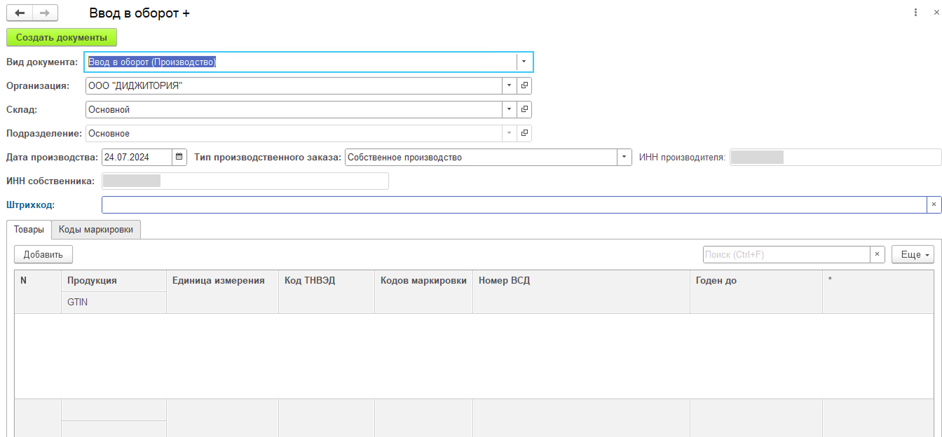Click the Добавить button

click(x=43, y=254)
